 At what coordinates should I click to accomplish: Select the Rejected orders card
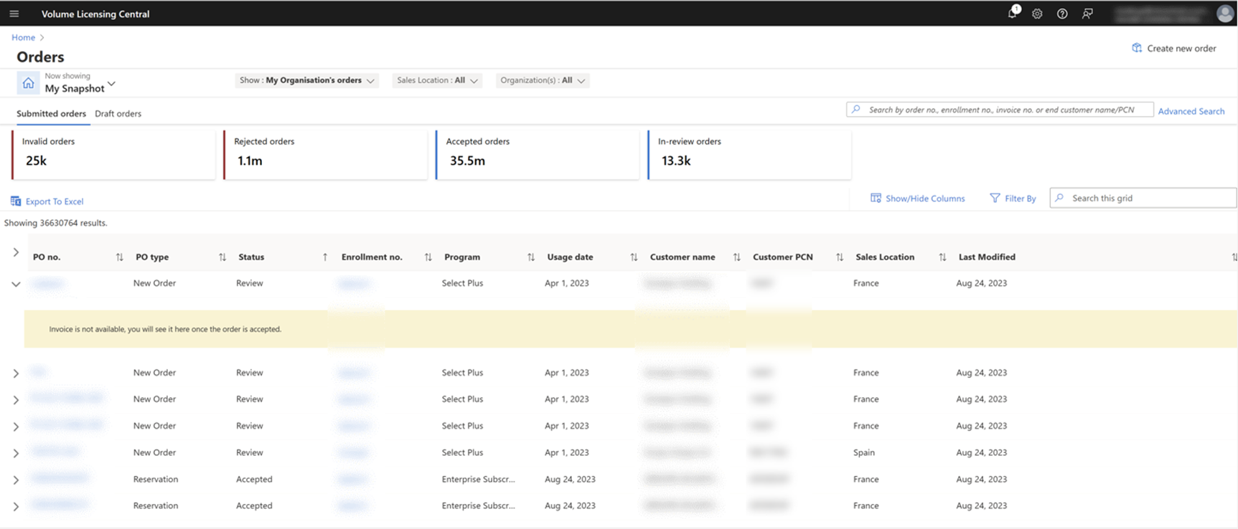click(x=325, y=155)
